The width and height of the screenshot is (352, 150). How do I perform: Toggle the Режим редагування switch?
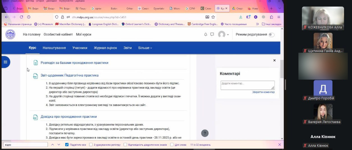pos(271,35)
